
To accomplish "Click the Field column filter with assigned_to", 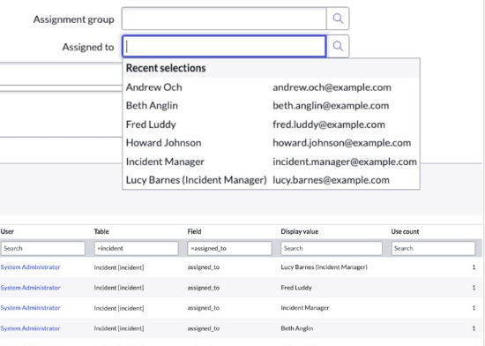I will pyautogui.click(x=229, y=248).
